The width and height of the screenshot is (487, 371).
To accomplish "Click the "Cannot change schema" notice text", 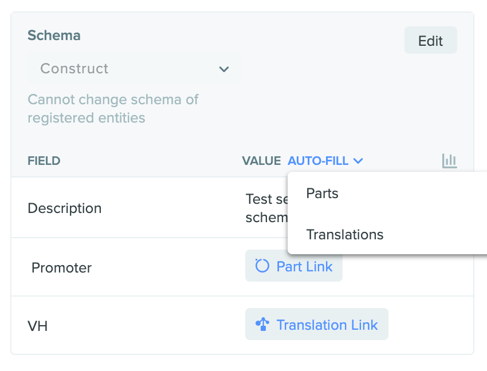I will pos(113,109).
